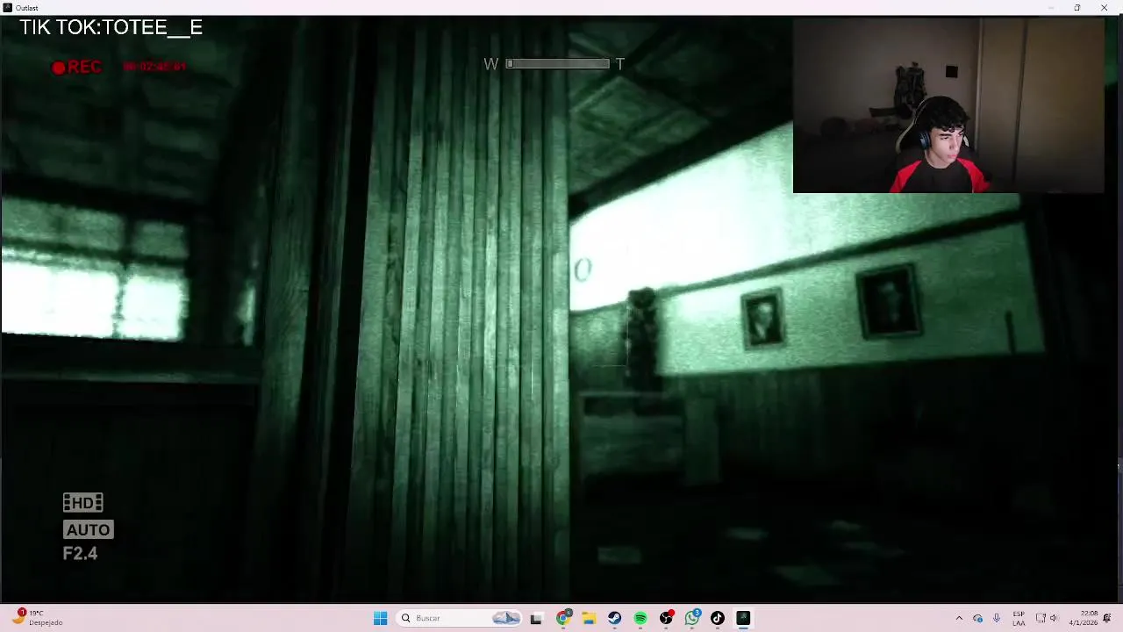
Task: Open Google Chrome from the taskbar
Action: (x=563, y=618)
